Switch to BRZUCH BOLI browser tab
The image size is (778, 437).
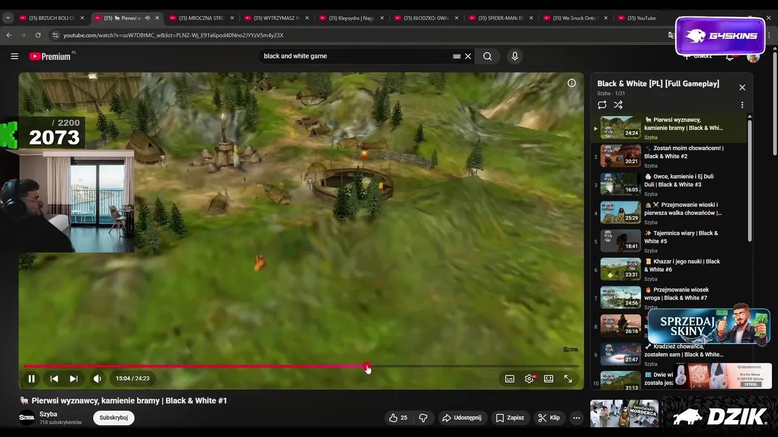(52, 18)
